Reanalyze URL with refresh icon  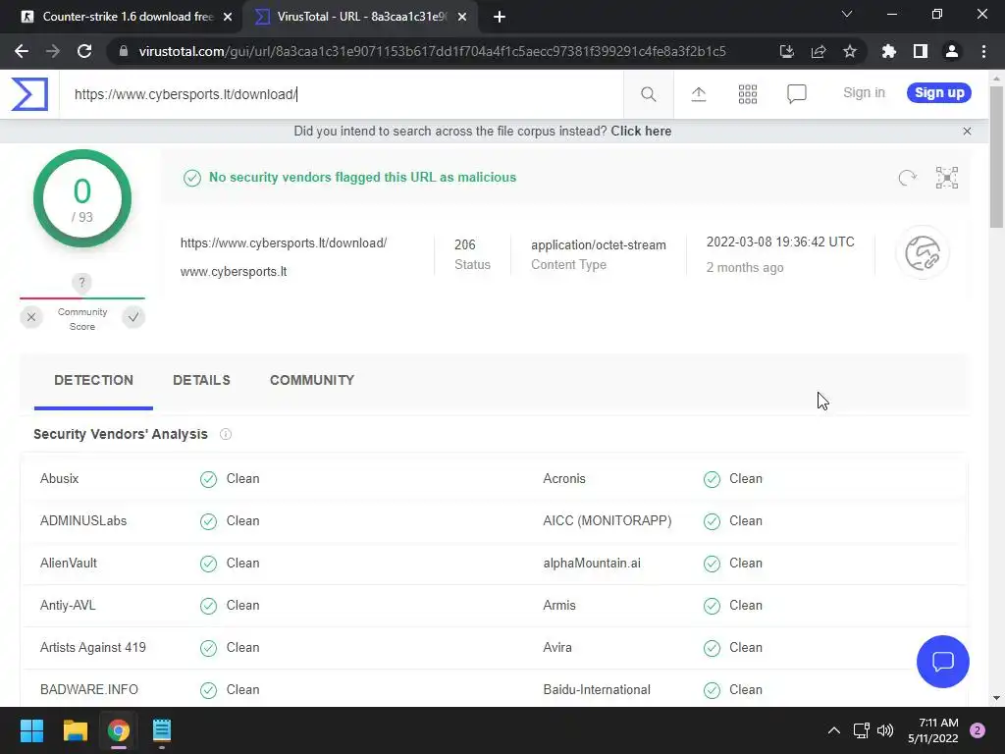pos(907,178)
